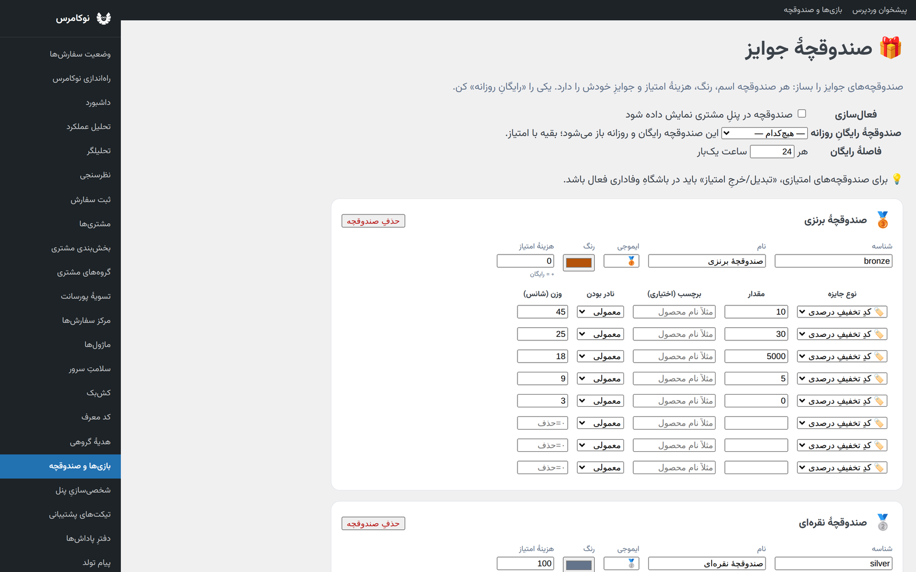Open ثبت سفارش sidebar item

click(60, 200)
